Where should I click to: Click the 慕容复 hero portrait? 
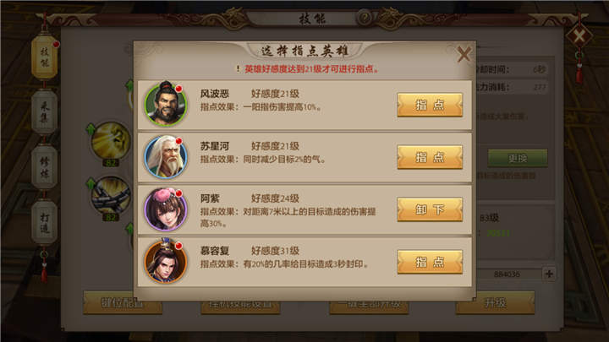click(x=166, y=261)
